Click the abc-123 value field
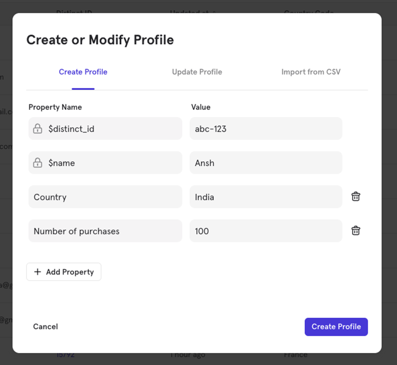Screen dimensions: 397x365 (x=266, y=129)
